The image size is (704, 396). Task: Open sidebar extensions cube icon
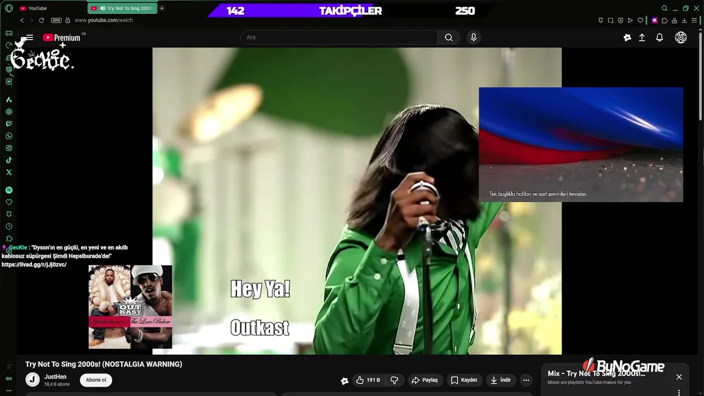[x=9, y=239]
